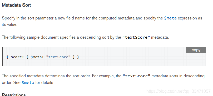Copy the code sample with copy button
The width and height of the screenshot is (213, 96).
click(x=196, y=50)
